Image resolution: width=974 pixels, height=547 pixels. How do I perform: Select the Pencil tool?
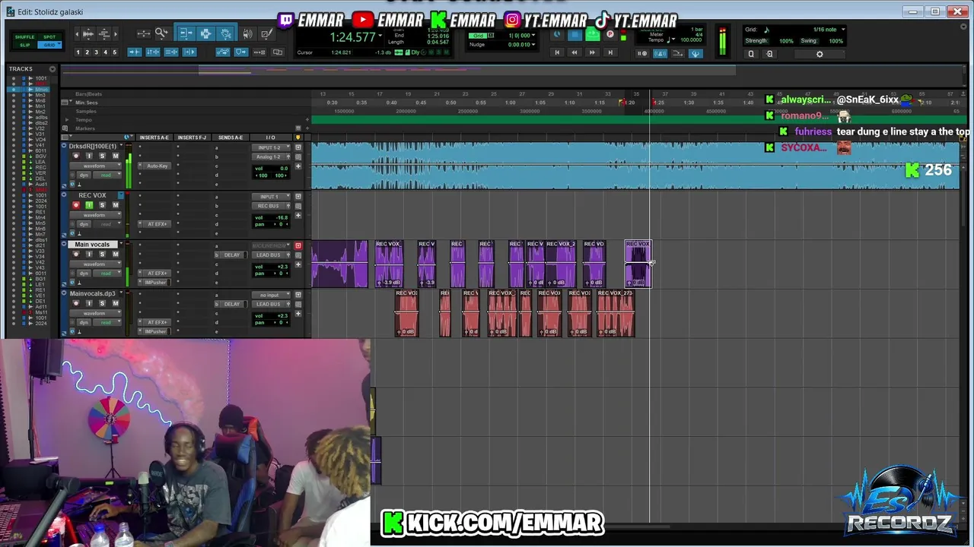(x=266, y=33)
